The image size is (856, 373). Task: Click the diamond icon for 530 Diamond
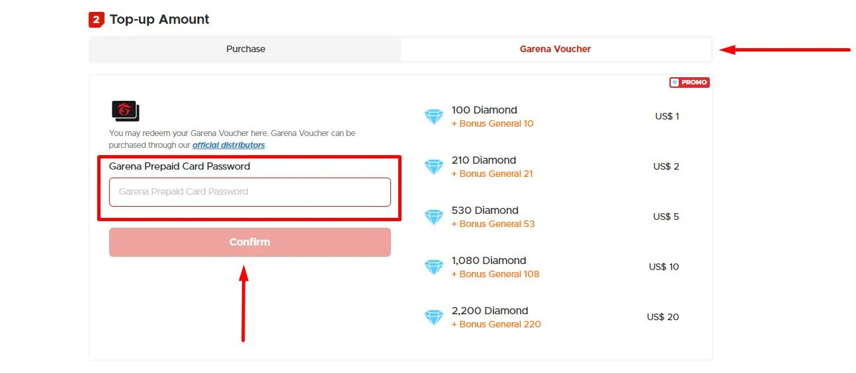434,217
